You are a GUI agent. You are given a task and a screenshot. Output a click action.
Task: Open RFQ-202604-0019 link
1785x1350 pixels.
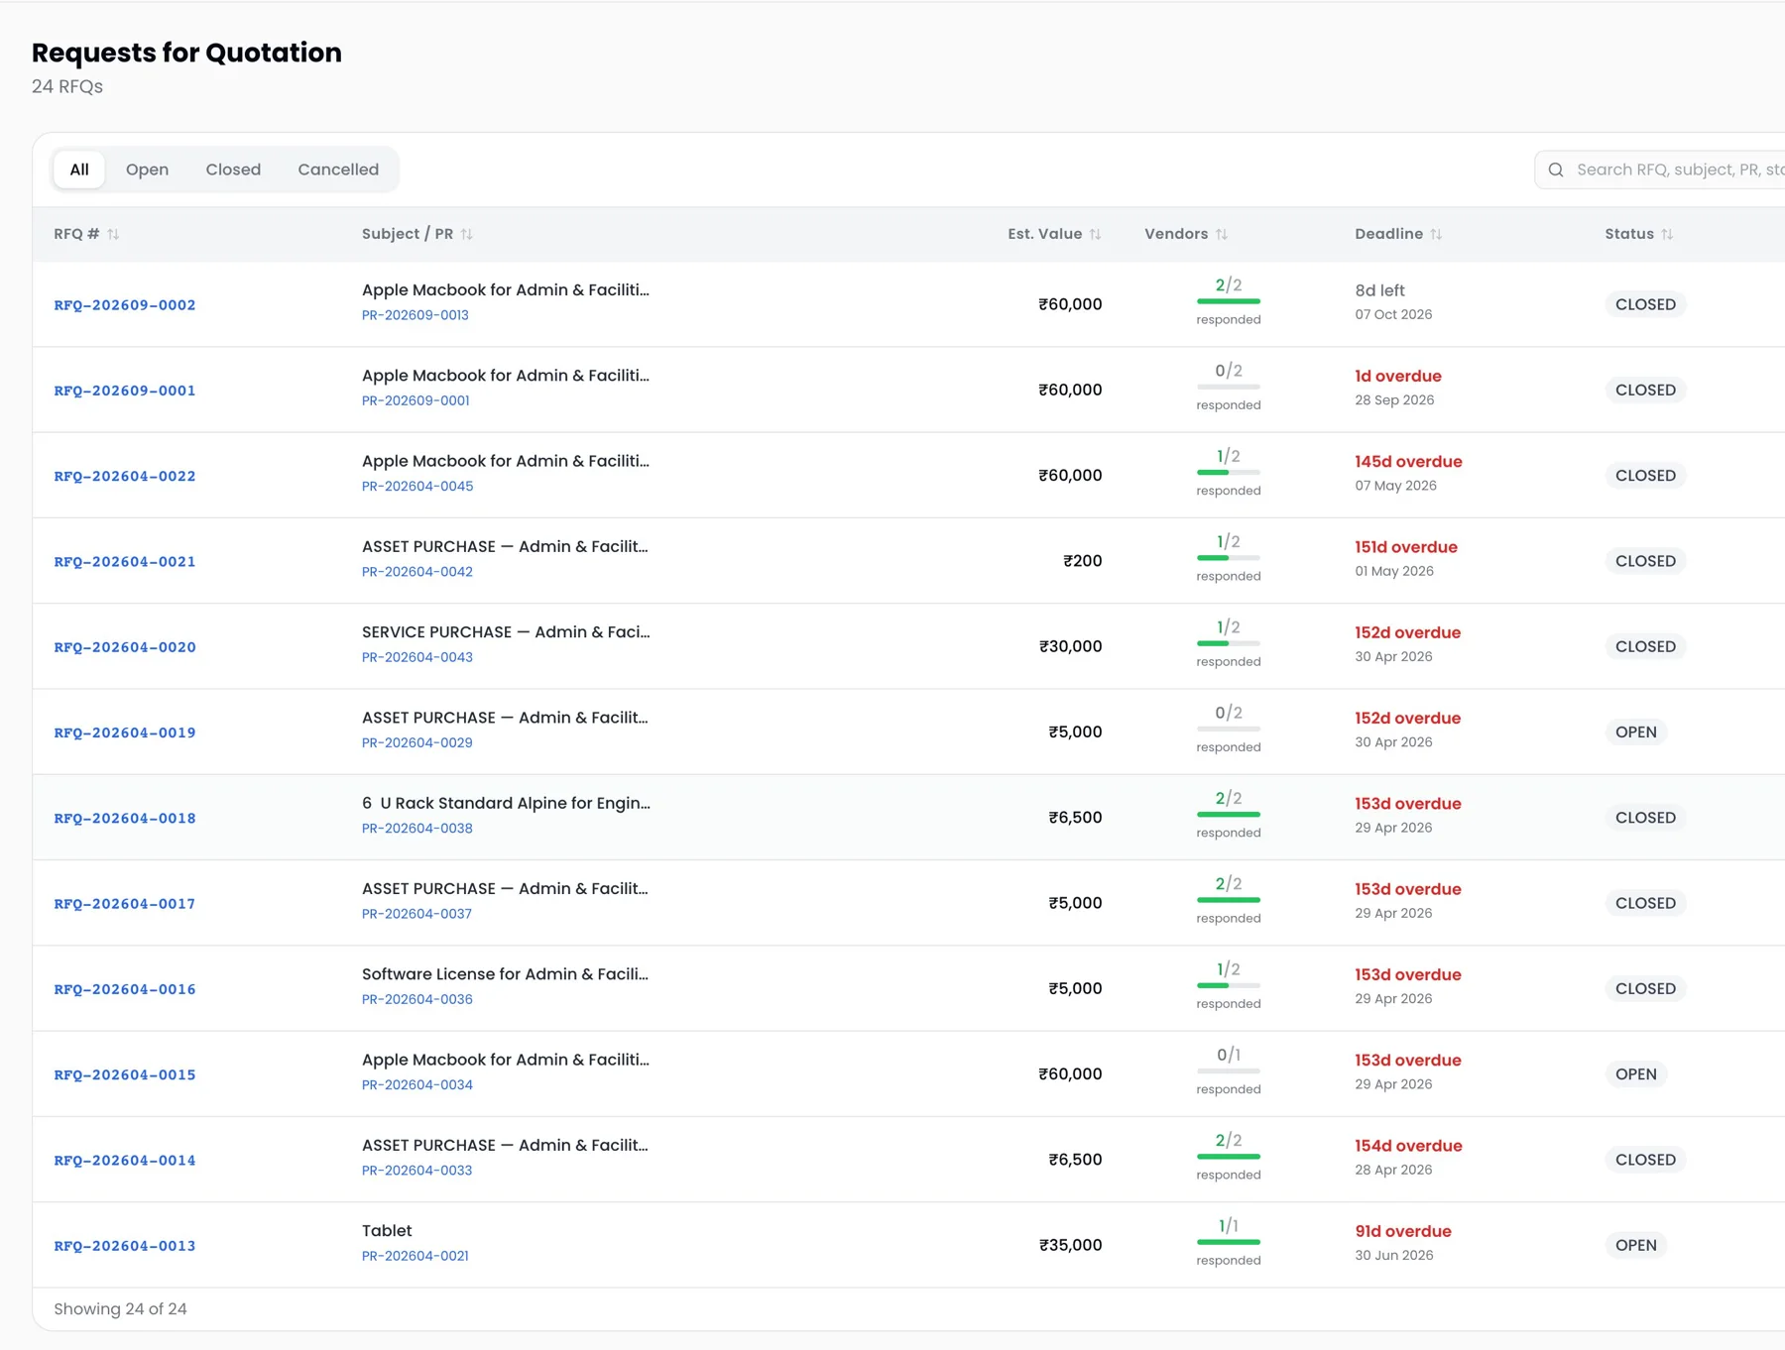tap(125, 733)
